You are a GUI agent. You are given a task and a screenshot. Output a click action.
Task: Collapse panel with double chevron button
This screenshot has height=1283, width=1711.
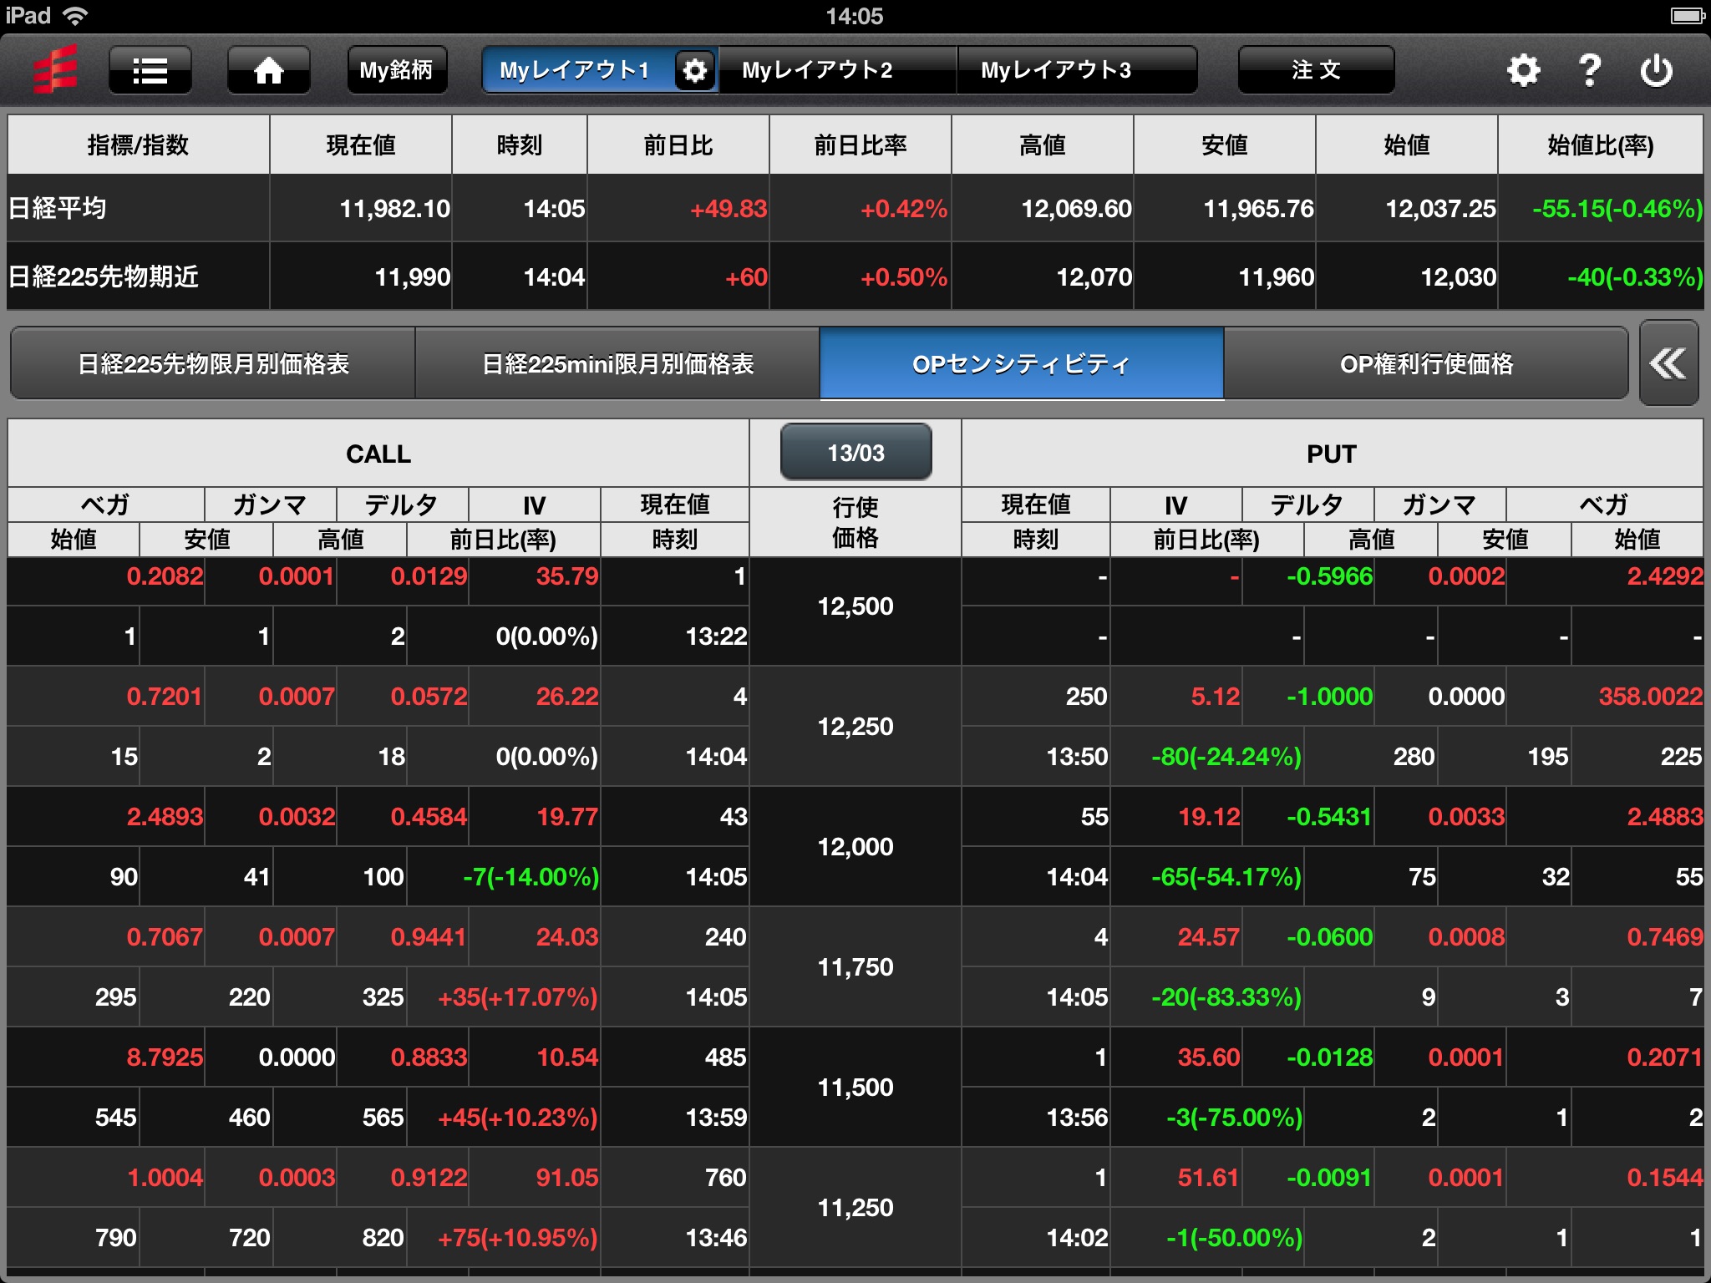click(1668, 363)
